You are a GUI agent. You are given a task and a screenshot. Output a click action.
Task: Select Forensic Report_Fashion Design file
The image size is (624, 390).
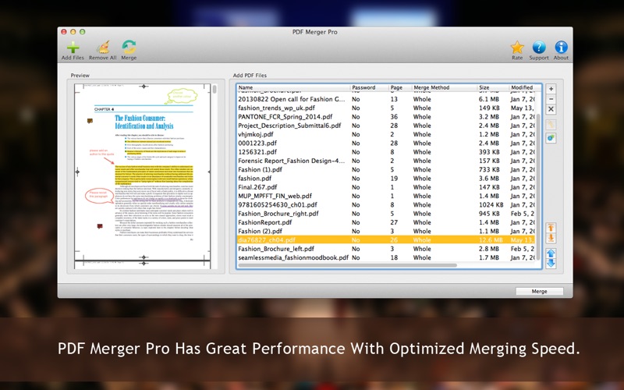pyautogui.click(x=386, y=161)
